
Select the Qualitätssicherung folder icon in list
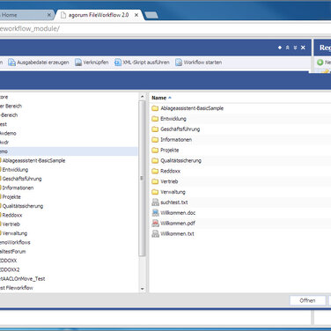pos(155,160)
